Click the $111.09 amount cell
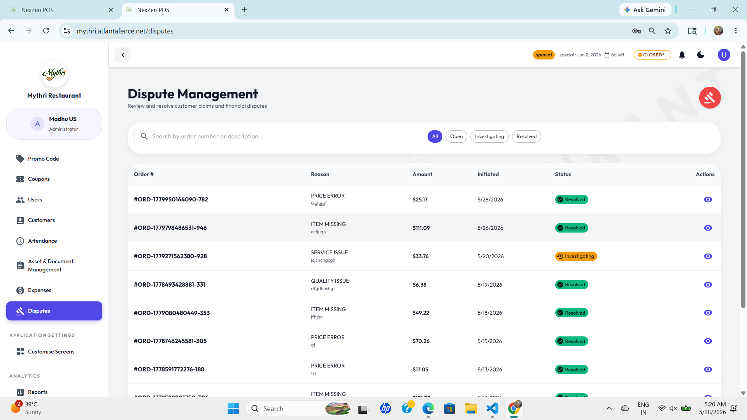This screenshot has width=747, height=420. click(421, 228)
